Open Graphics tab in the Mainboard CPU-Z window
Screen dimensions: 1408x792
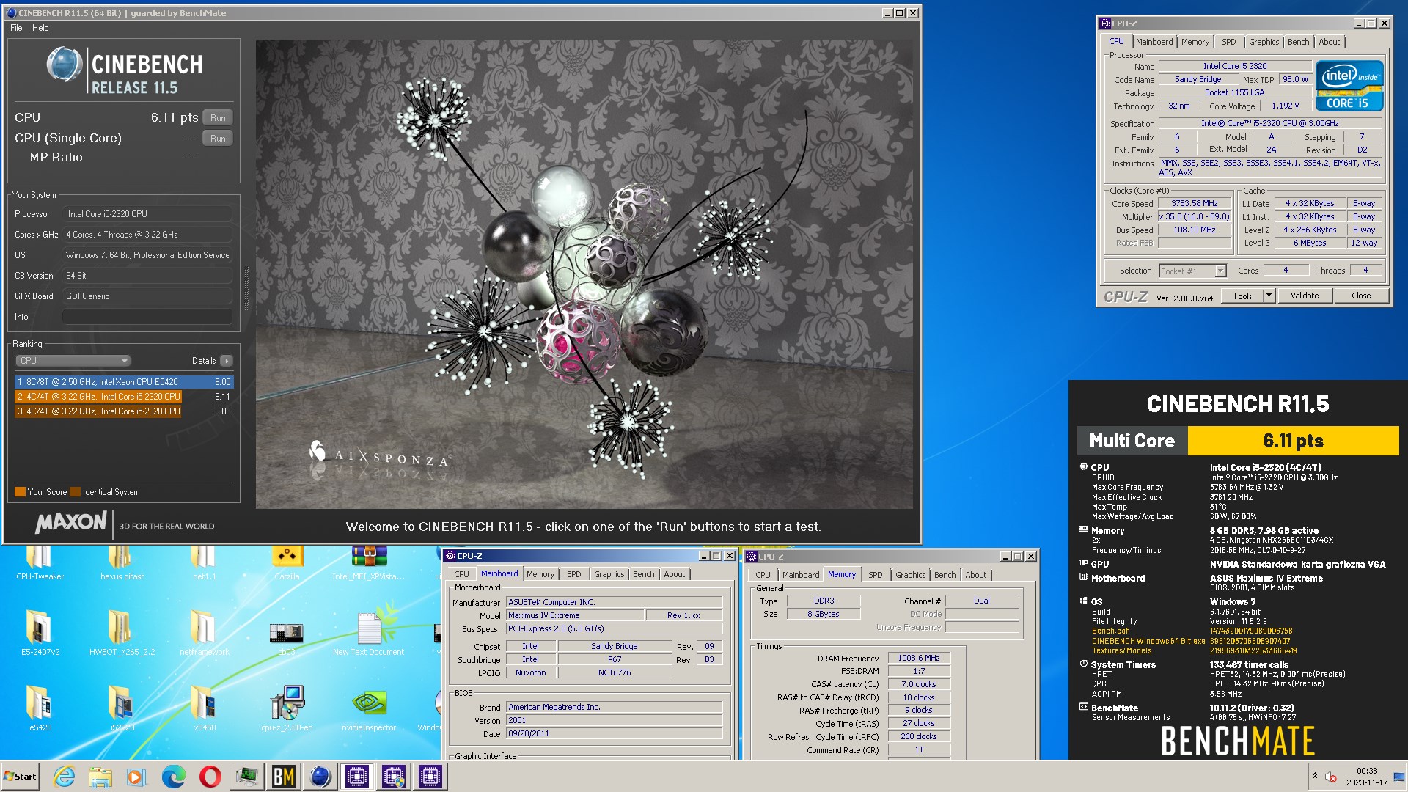[609, 574]
